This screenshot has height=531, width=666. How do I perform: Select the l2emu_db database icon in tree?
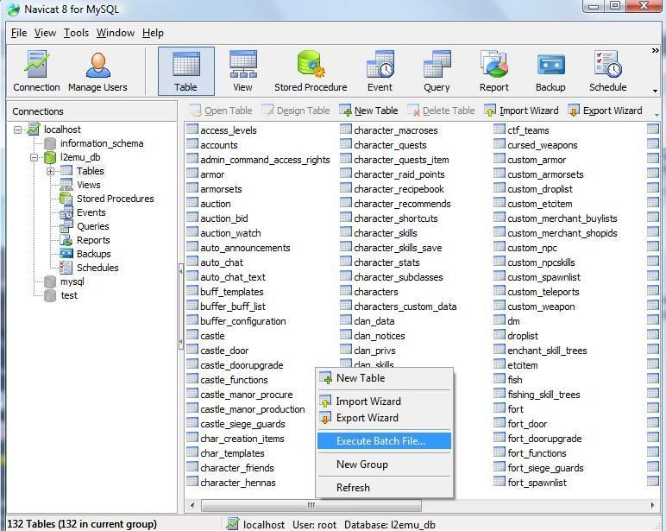tap(50, 158)
